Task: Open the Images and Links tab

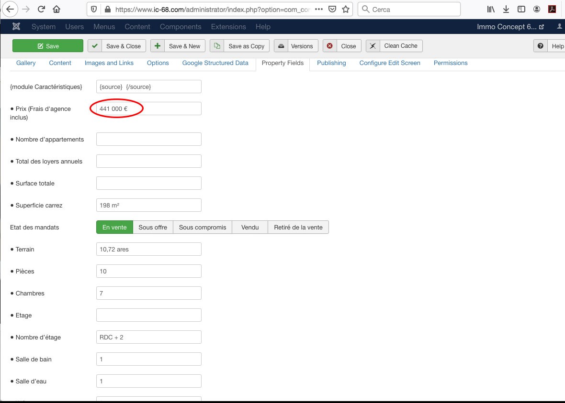Action: 109,63
